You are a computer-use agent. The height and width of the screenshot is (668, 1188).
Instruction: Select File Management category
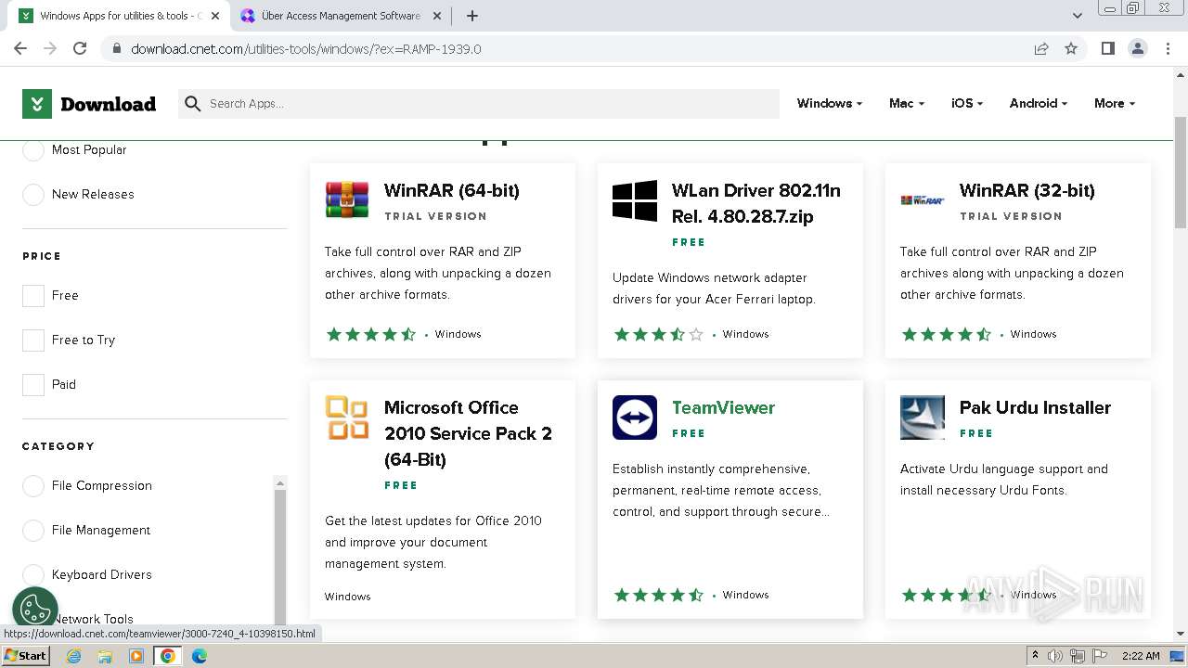(x=33, y=531)
